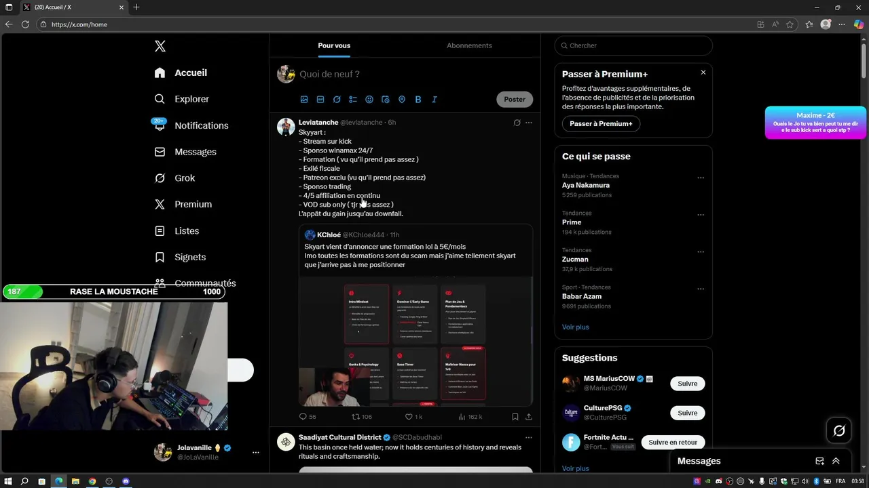Screen dimensions: 869x488
Task: Close the Passer à Premium+ card
Action: (703, 73)
